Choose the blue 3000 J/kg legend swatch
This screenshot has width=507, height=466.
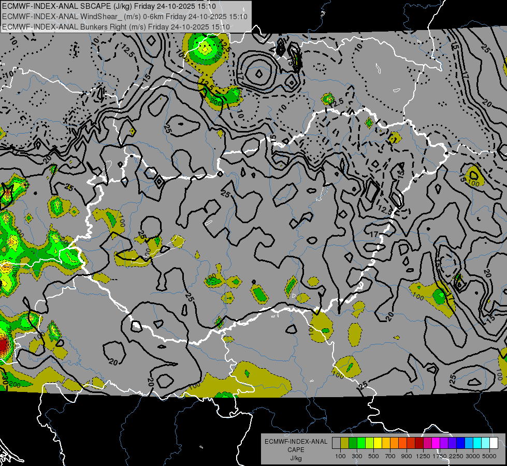pyautogui.click(x=469, y=443)
